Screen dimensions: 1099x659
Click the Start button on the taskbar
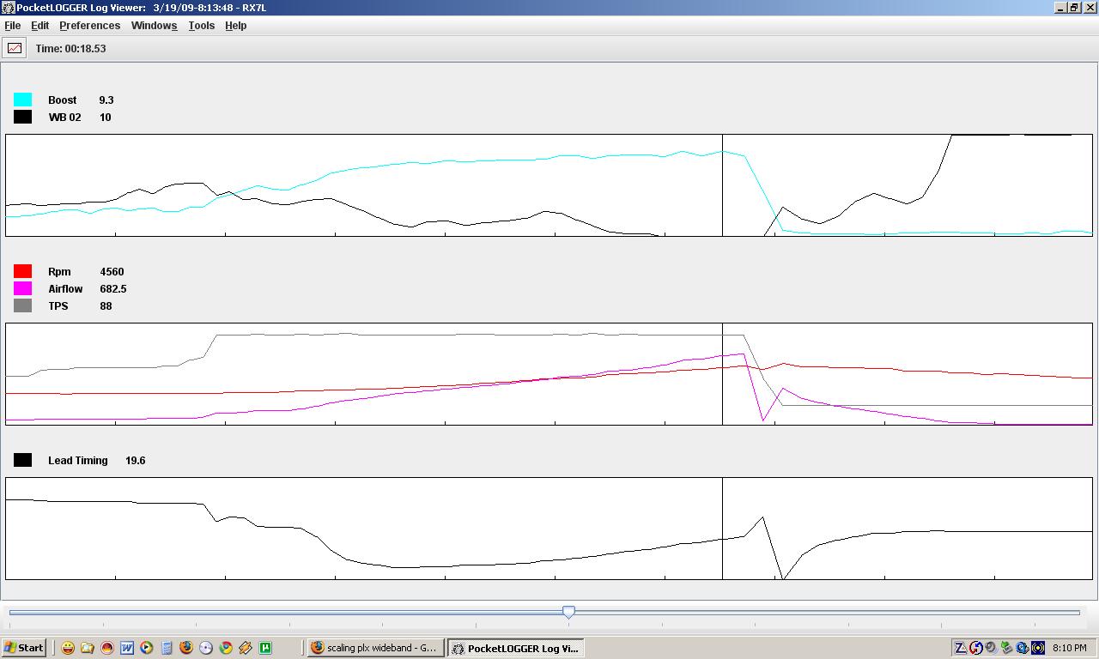pos(23,648)
